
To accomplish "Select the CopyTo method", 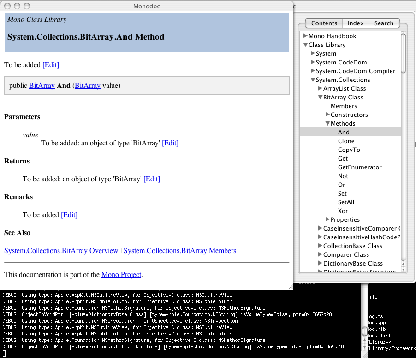I will (x=349, y=150).
